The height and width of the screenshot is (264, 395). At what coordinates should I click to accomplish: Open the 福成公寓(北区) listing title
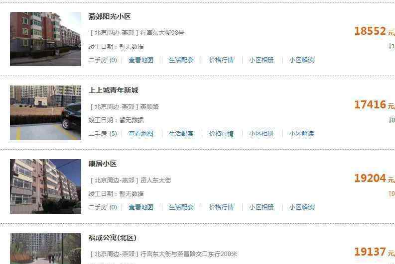coord(113,238)
